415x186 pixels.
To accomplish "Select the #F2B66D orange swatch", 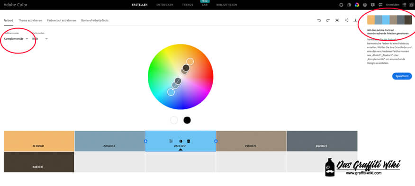I will (39, 141).
